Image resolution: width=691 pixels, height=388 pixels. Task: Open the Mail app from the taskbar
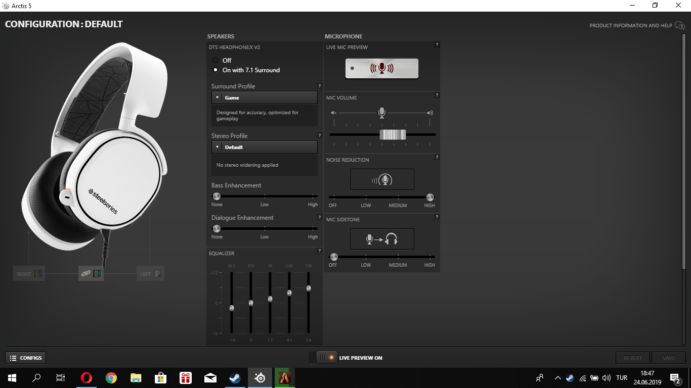pyautogui.click(x=210, y=378)
